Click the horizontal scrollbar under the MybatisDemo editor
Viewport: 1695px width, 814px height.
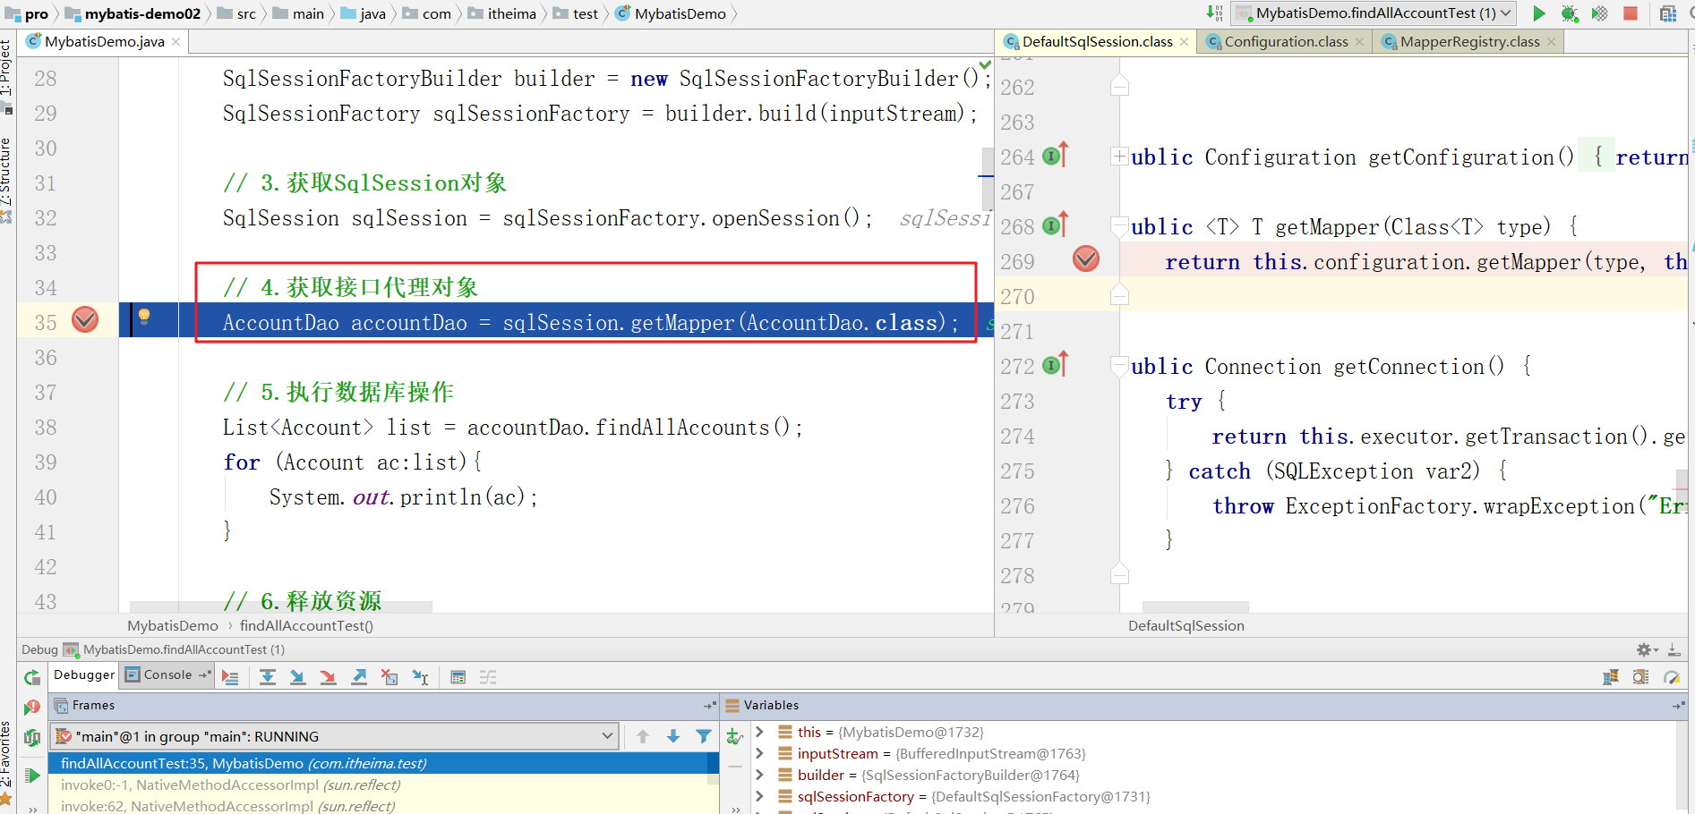(281, 606)
